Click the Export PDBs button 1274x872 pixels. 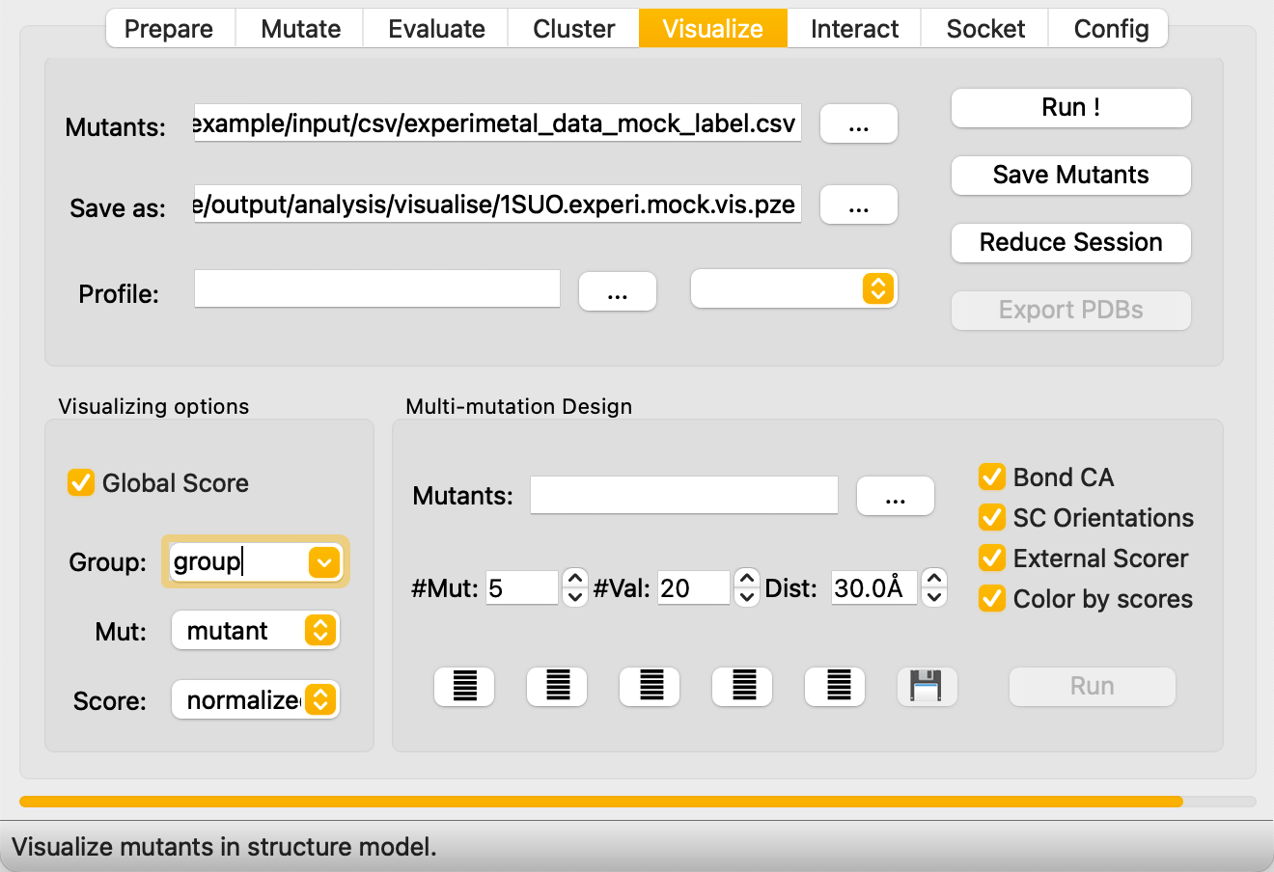click(1071, 311)
